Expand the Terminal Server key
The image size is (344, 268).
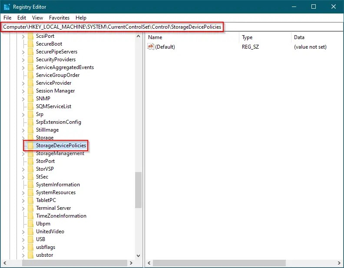[x=23, y=208]
